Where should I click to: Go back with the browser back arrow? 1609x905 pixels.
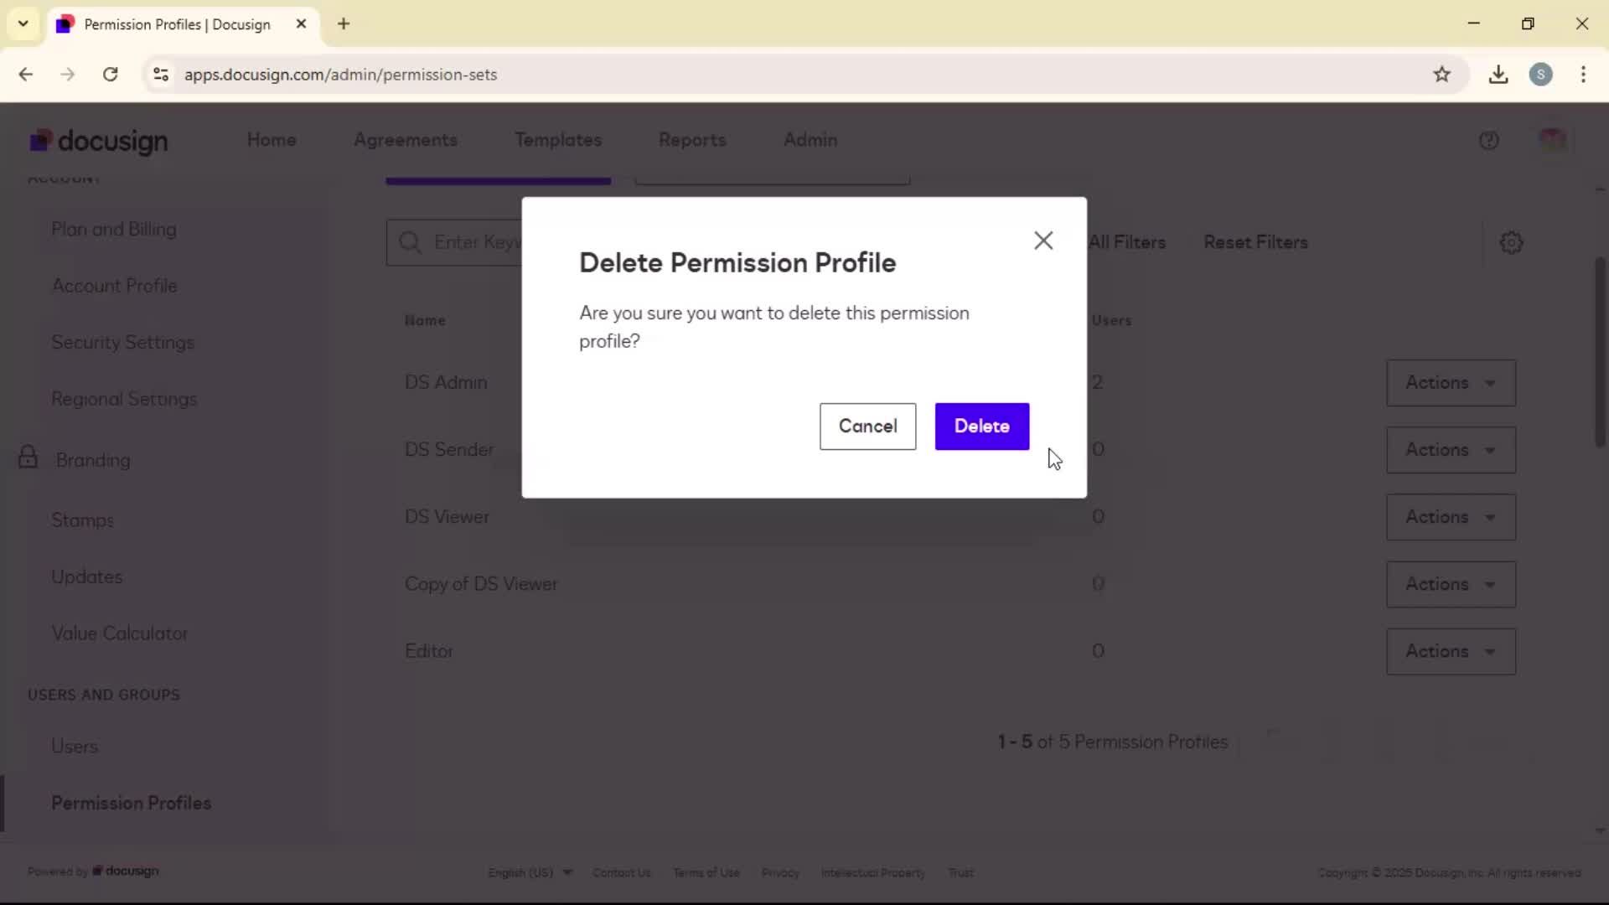[x=26, y=75]
